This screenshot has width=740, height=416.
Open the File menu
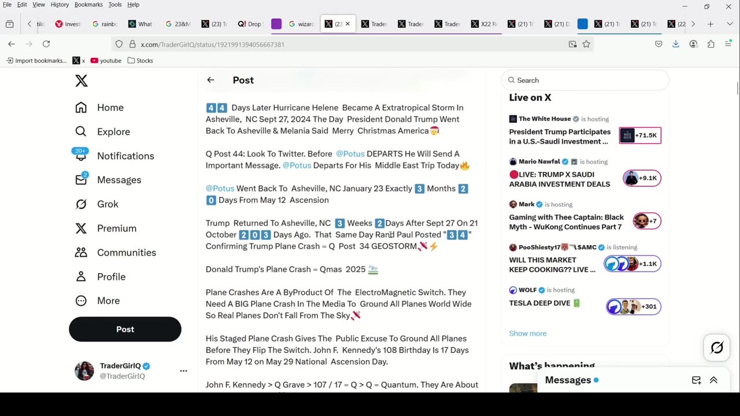pyautogui.click(x=8, y=5)
